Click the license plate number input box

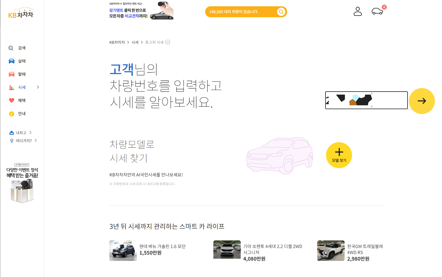[366, 100]
